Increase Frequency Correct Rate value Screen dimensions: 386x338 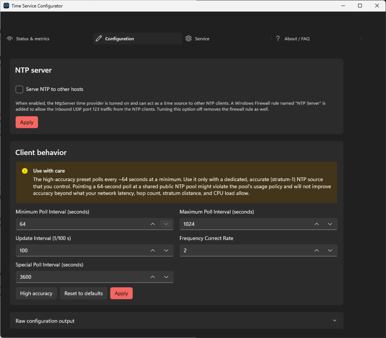(x=317, y=250)
